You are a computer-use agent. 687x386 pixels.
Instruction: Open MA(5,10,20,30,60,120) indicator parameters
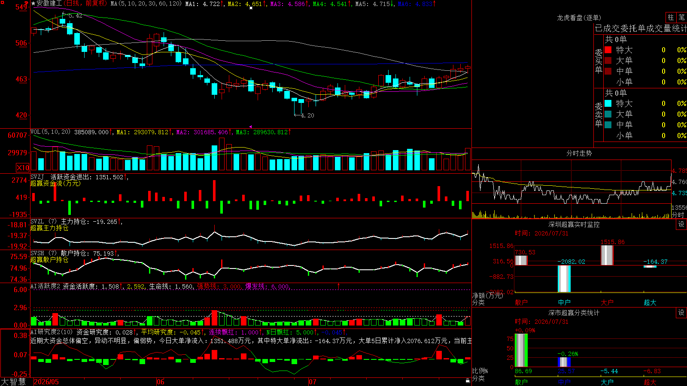pos(146,3)
